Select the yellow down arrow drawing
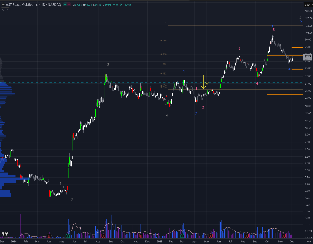This screenshot has height=244, width=313. click(x=207, y=78)
